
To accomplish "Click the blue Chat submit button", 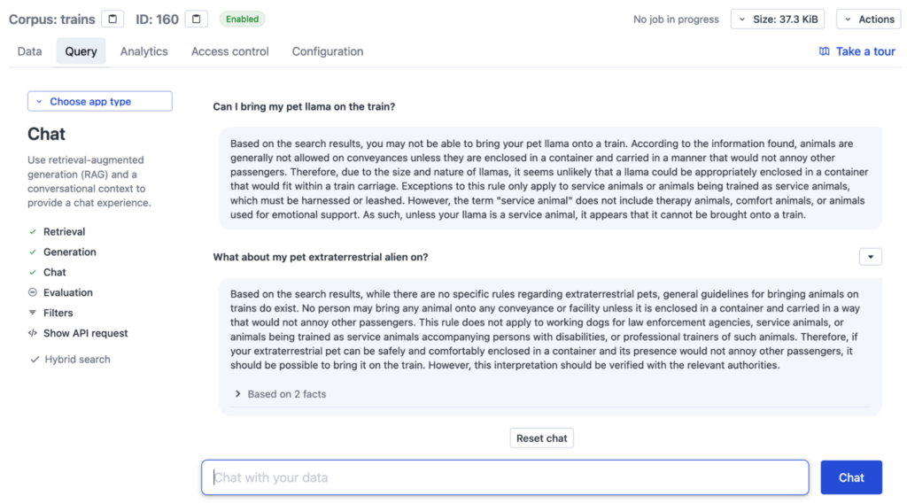I will (850, 477).
